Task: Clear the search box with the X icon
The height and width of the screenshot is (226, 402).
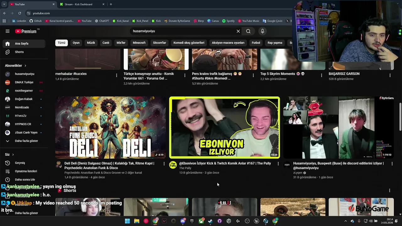Action: pos(238,31)
